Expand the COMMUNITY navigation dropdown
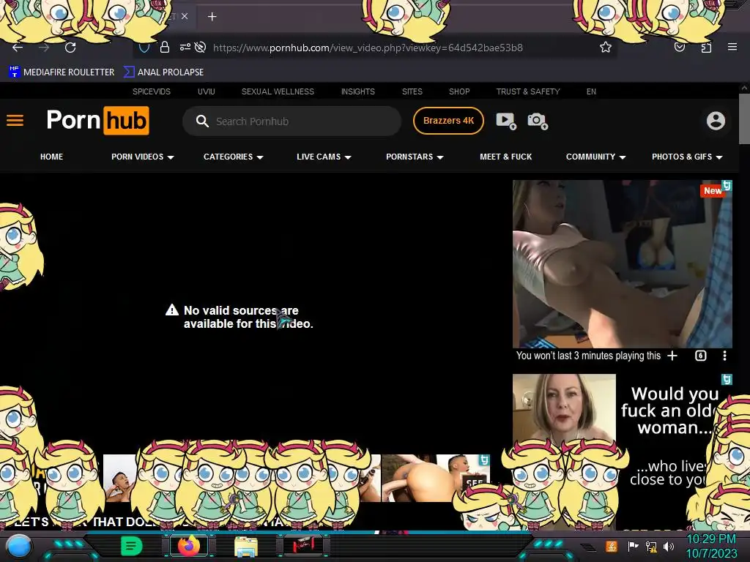The height and width of the screenshot is (562, 750). coord(596,157)
